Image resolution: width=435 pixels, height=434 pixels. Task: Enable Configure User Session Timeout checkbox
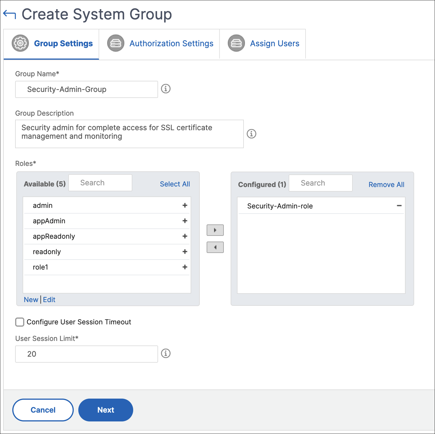[20, 322]
